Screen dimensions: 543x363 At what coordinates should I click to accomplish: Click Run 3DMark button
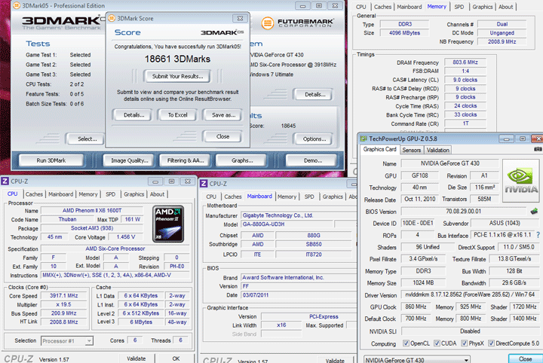click(x=51, y=160)
